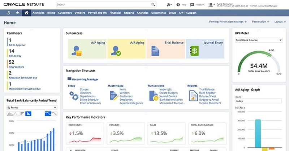Open the Help question mark icon
289x151 pixels.
pyautogui.click(x=178, y=5)
